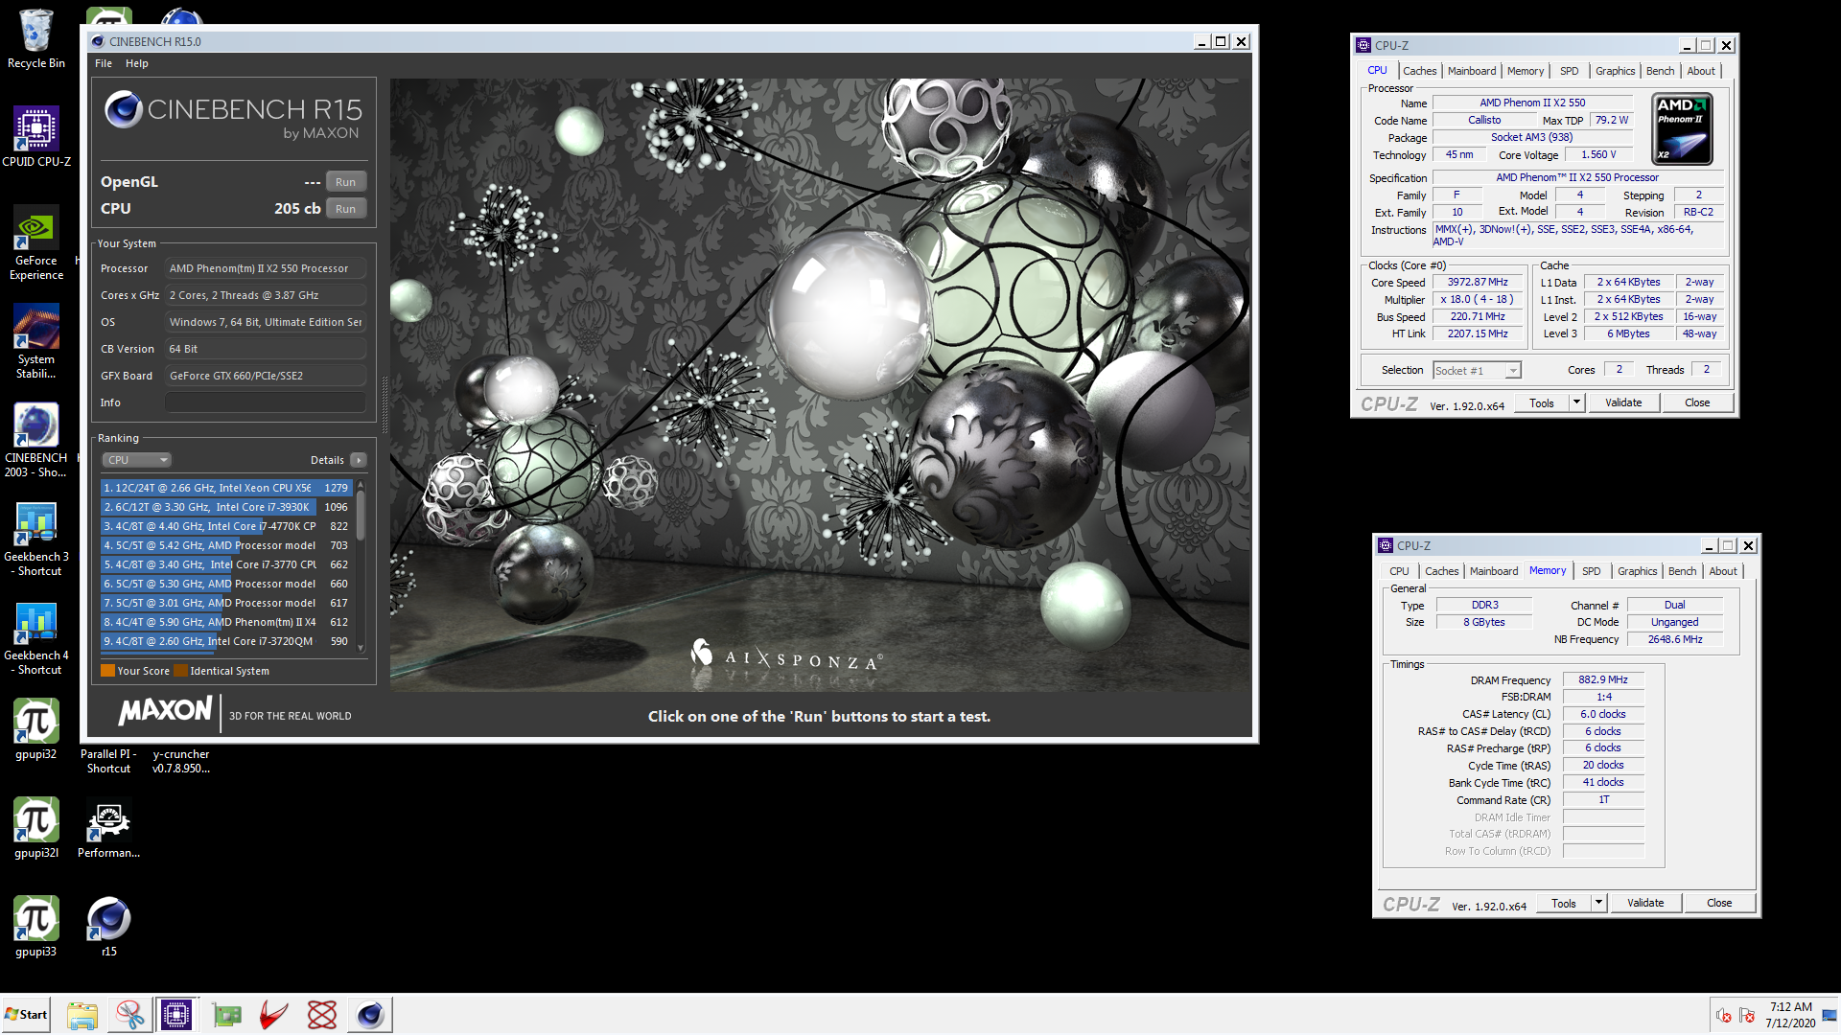Open the Geekbench 4 shortcut
This screenshot has width=1841, height=1035.
(x=36, y=637)
